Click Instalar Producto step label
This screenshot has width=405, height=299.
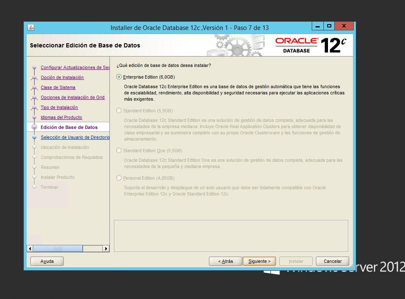point(57,177)
